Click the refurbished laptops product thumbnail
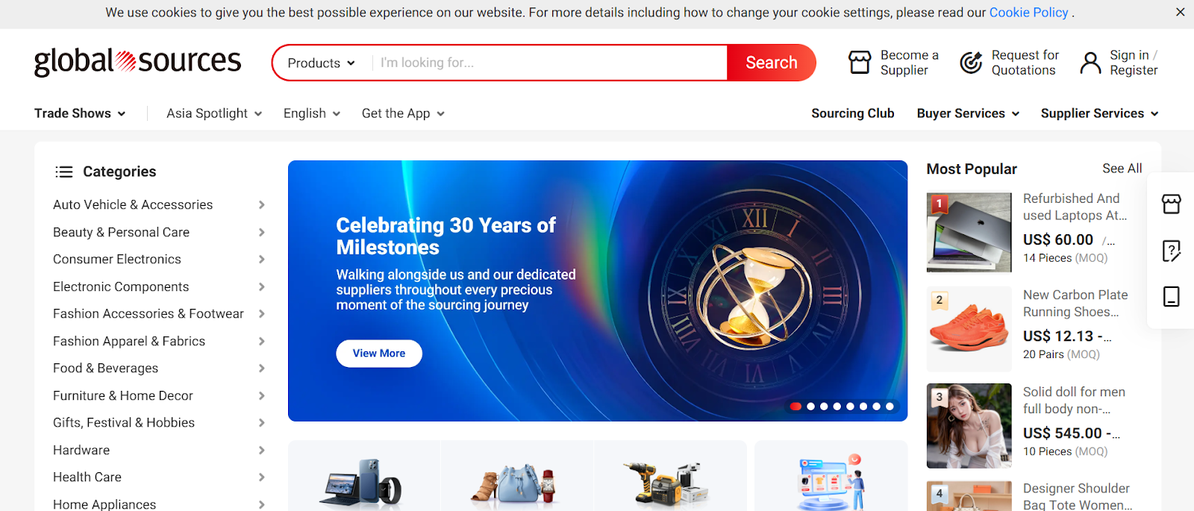This screenshot has height=511, width=1194. pyautogui.click(x=969, y=232)
